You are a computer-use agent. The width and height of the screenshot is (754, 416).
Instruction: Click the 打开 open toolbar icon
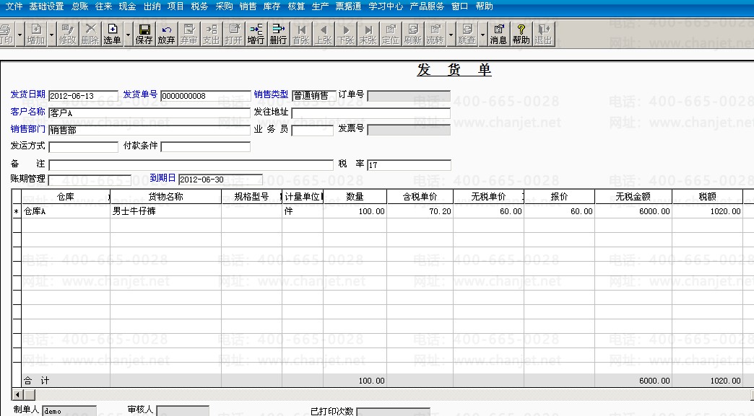click(x=233, y=34)
